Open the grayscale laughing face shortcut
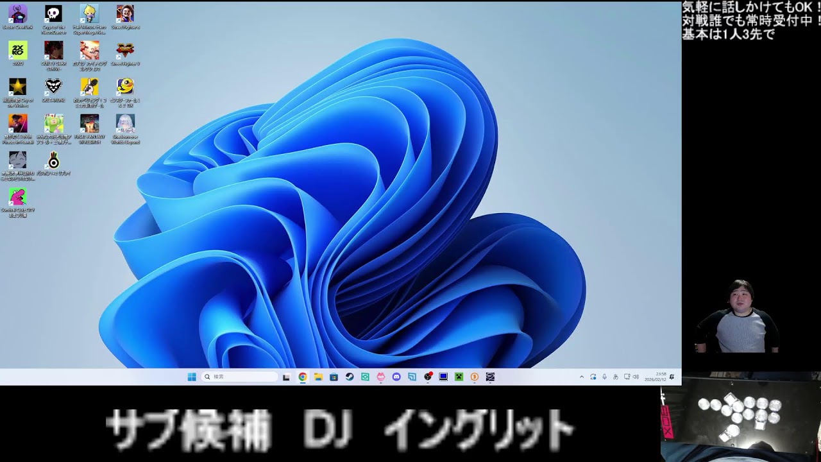 17,165
